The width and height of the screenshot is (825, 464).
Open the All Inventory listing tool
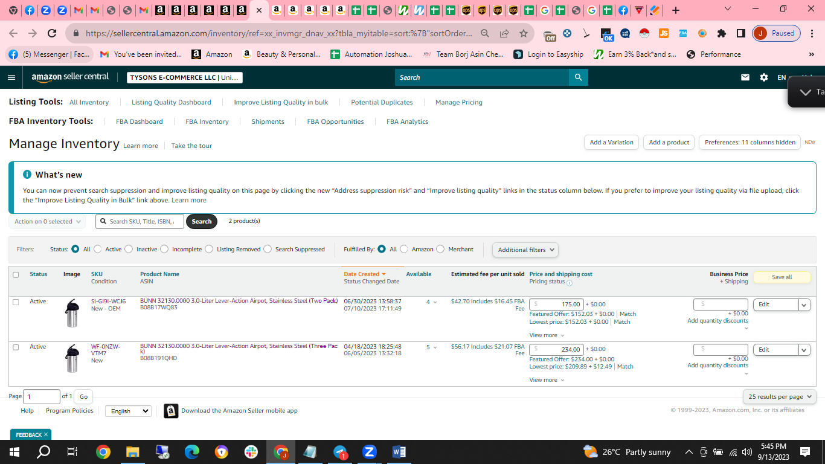coord(89,102)
